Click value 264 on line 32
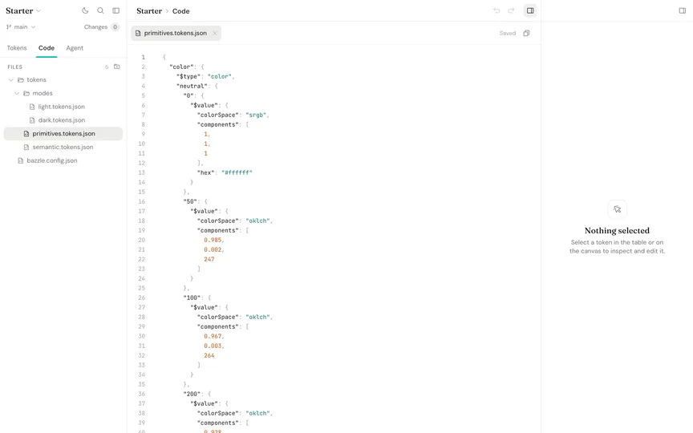Viewport: 693px width, 433px height. coord(209,356)
